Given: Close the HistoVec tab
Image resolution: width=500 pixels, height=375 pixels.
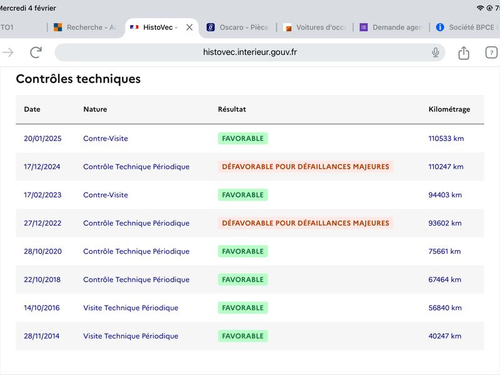Looking at the screenshot, I should [x=189, y=27].
